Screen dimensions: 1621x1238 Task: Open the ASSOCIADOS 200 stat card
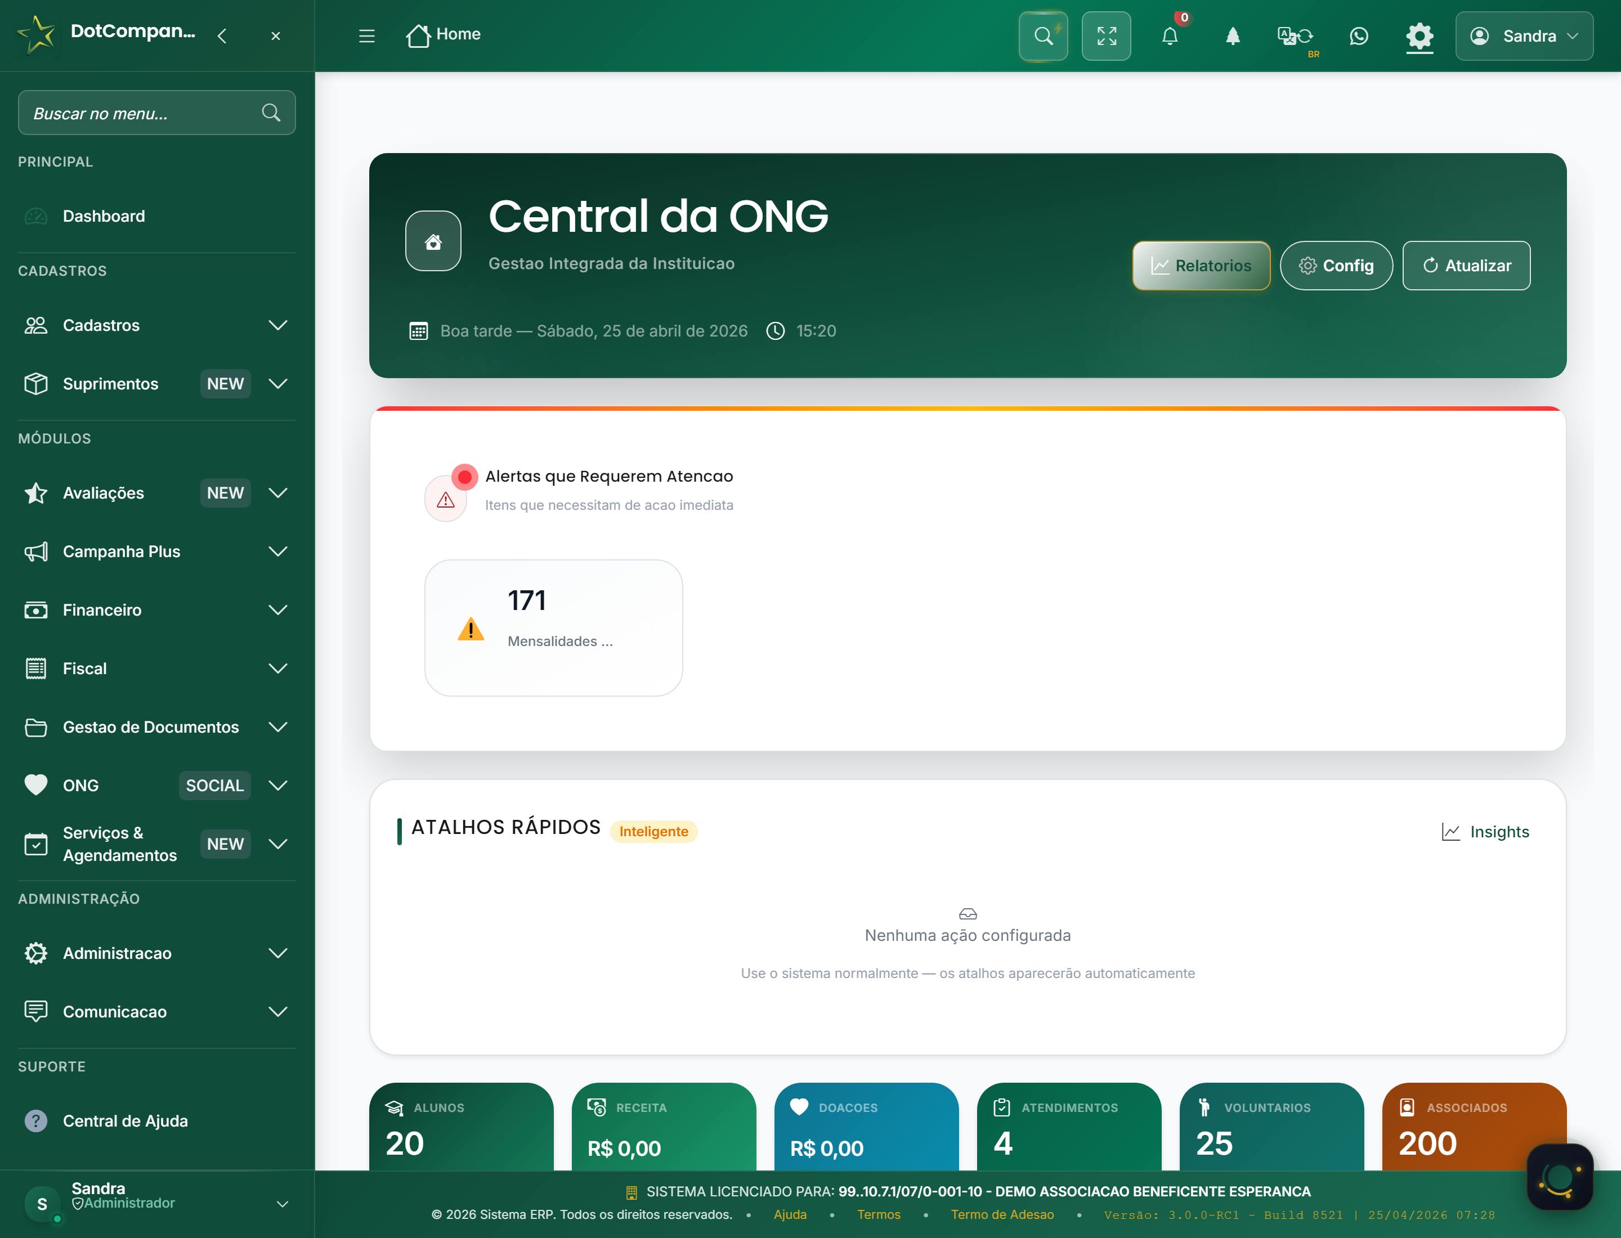[x=1474, y=1126]
